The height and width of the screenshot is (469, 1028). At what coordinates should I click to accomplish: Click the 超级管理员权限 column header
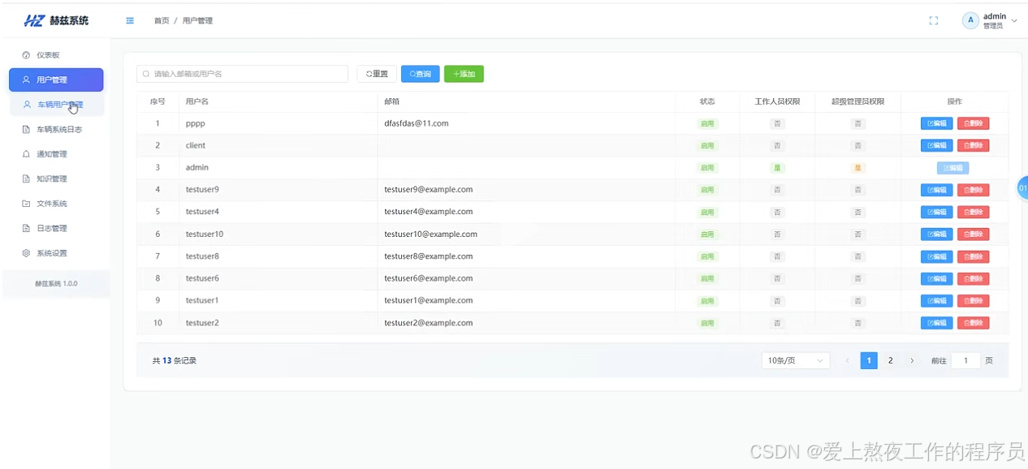[x=857, y=101]
